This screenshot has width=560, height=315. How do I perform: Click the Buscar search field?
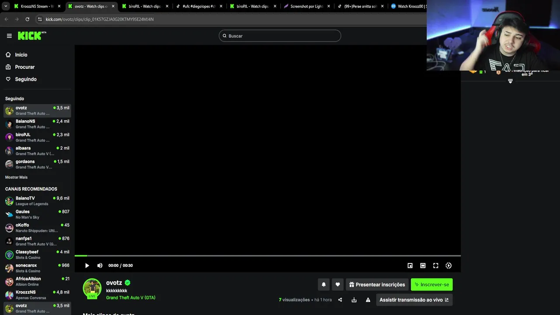(280, 36)
